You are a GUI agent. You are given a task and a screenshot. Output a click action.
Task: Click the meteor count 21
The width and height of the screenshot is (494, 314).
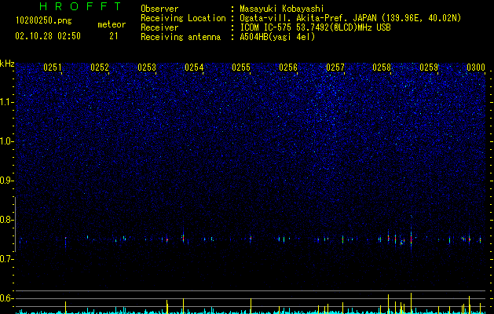coord(113,36)
